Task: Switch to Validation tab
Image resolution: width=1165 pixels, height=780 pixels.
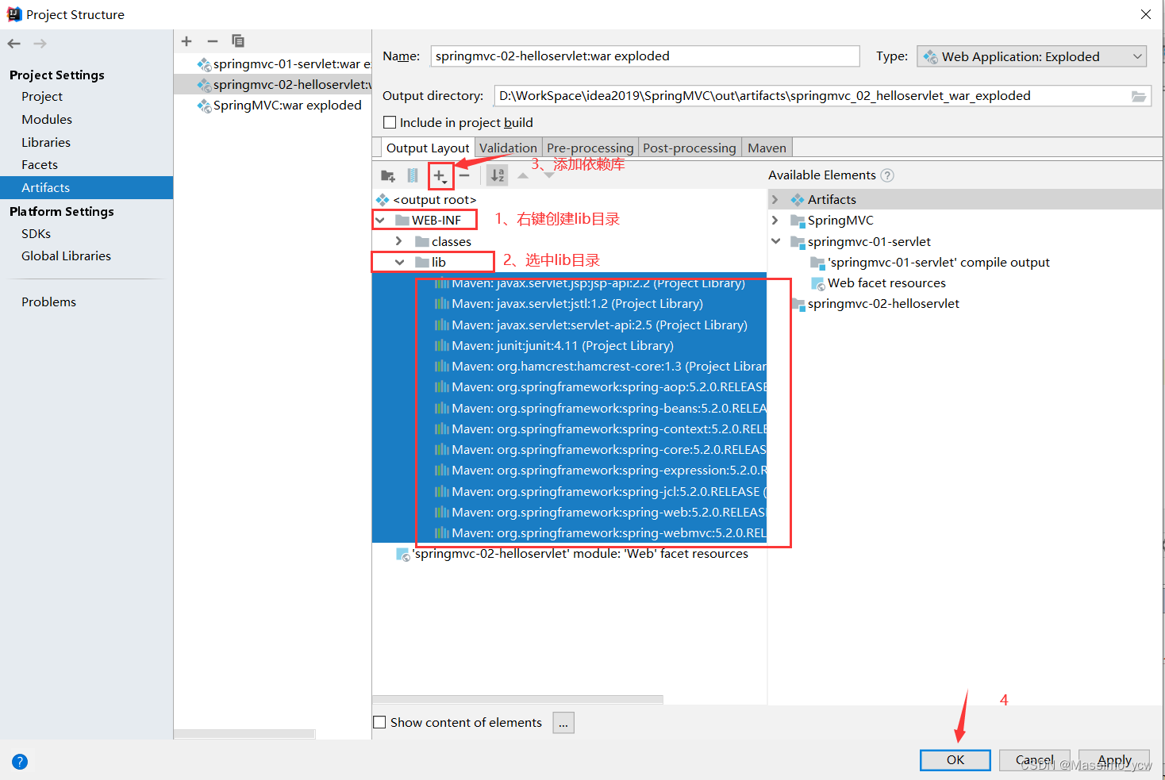Action: (x=508, y=148)
